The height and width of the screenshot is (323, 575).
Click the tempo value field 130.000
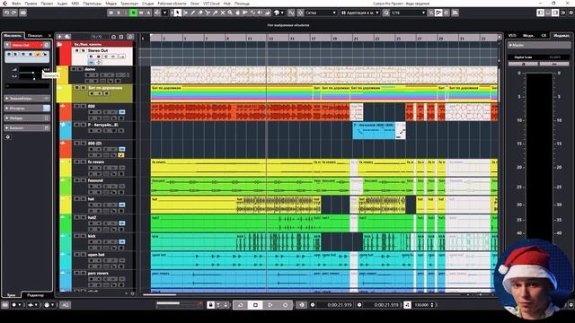tap(422, 305)
